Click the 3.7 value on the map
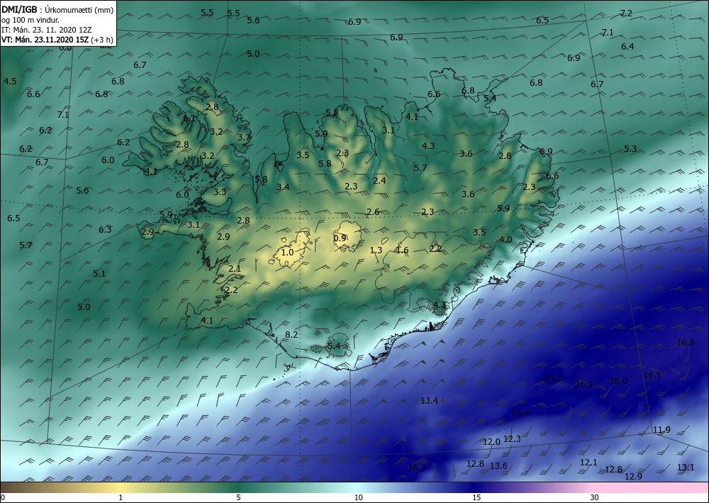The width and height of the screenshot is (709, 503). point(244,137)
